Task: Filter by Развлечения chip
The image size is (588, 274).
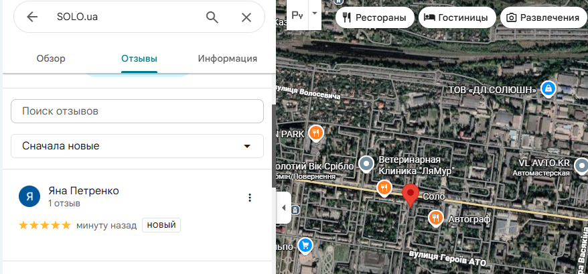Action: point(544,17)
